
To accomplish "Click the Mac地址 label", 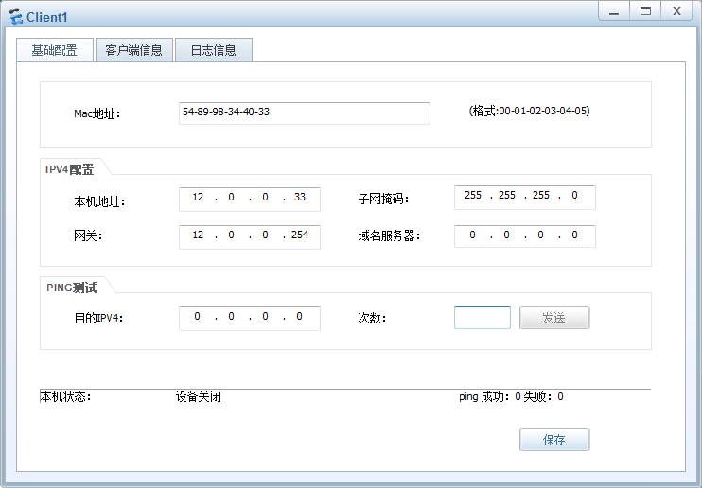I will pos(97,113).
